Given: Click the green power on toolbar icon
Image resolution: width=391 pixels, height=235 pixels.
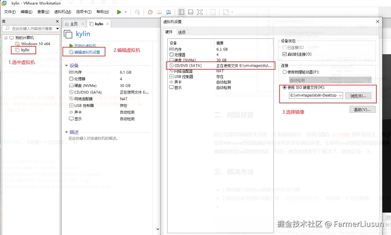Looking at the screenshot, I should point(119,12).
